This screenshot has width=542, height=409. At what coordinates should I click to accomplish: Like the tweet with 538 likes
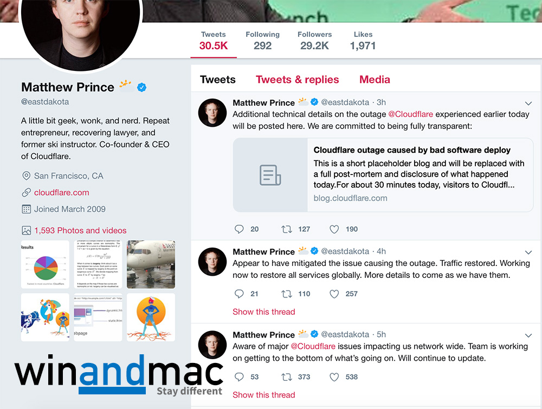click(x=334, y=377)
